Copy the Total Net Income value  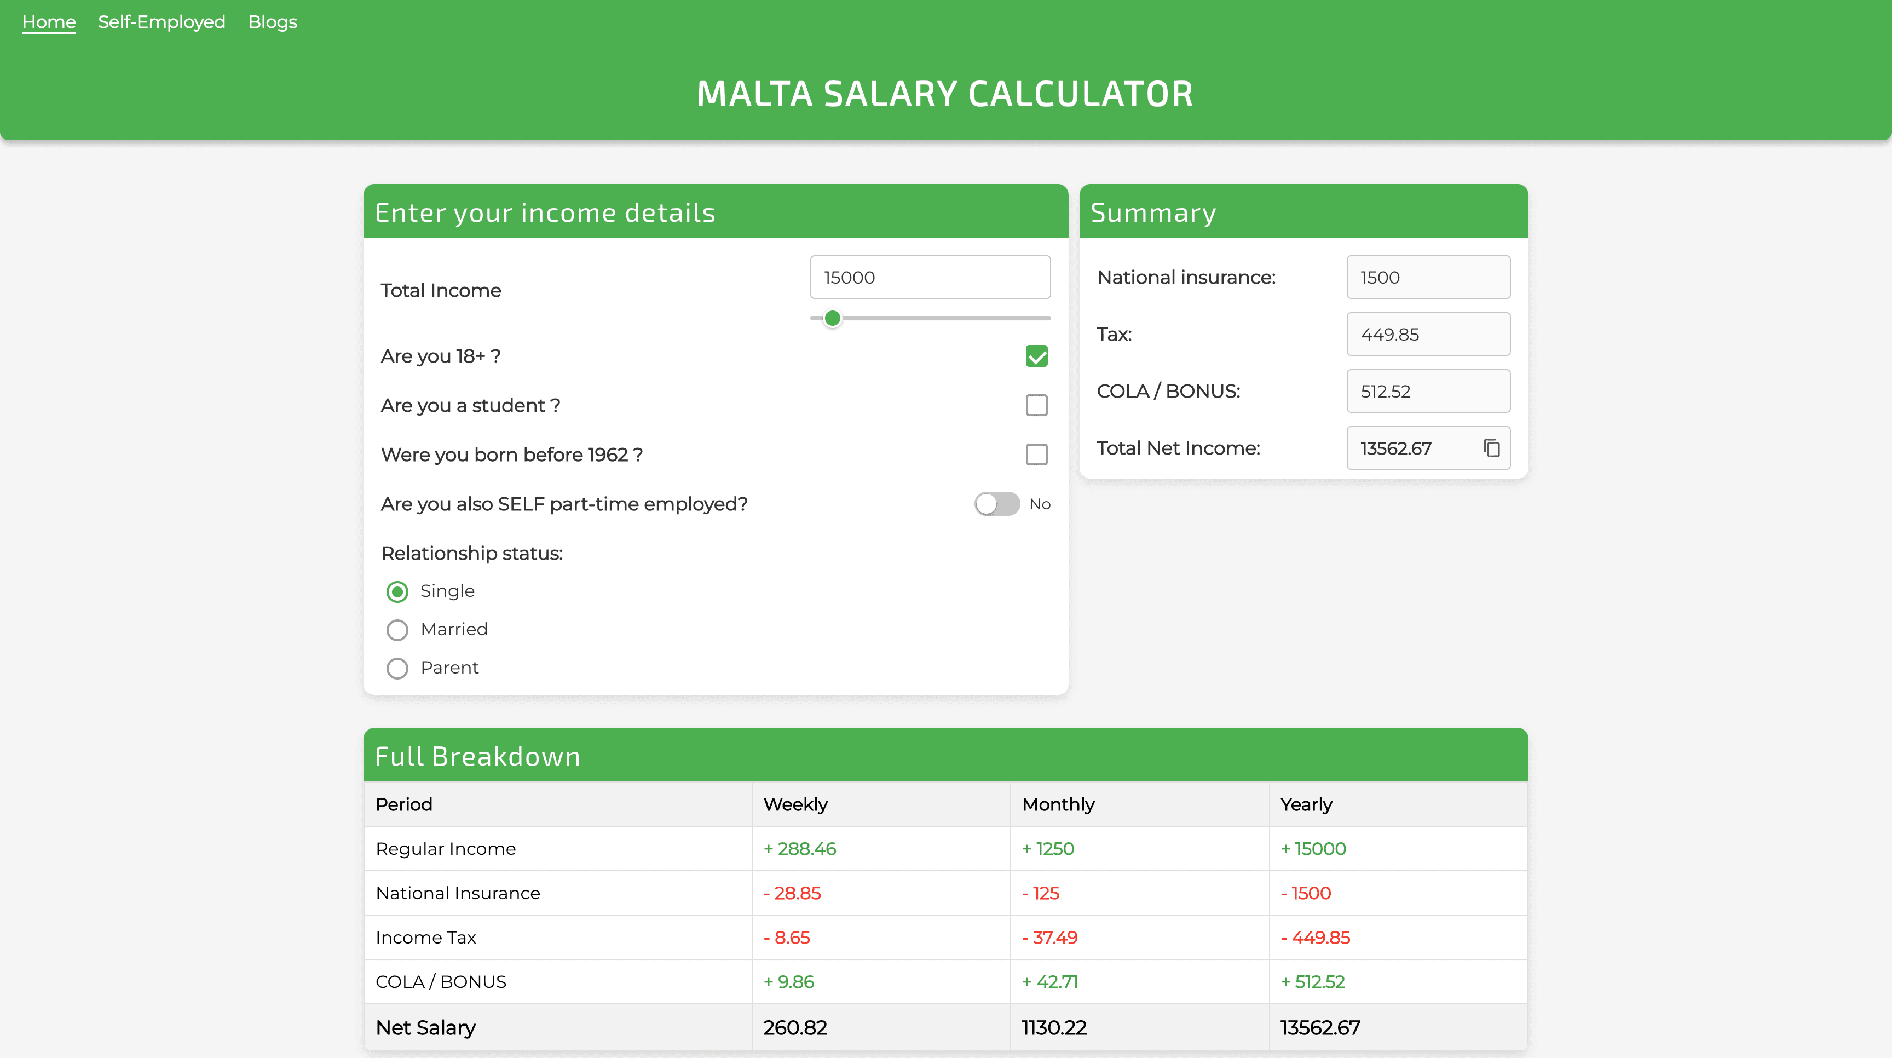click(x=1491, y=447)
